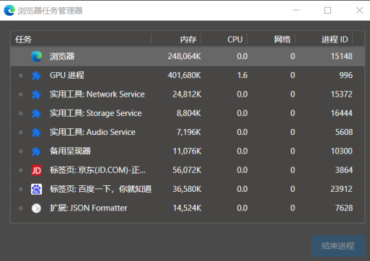The image size is (370, 261).
Task: Click memory value 11,076K
Action: click(x=187, y=151)
